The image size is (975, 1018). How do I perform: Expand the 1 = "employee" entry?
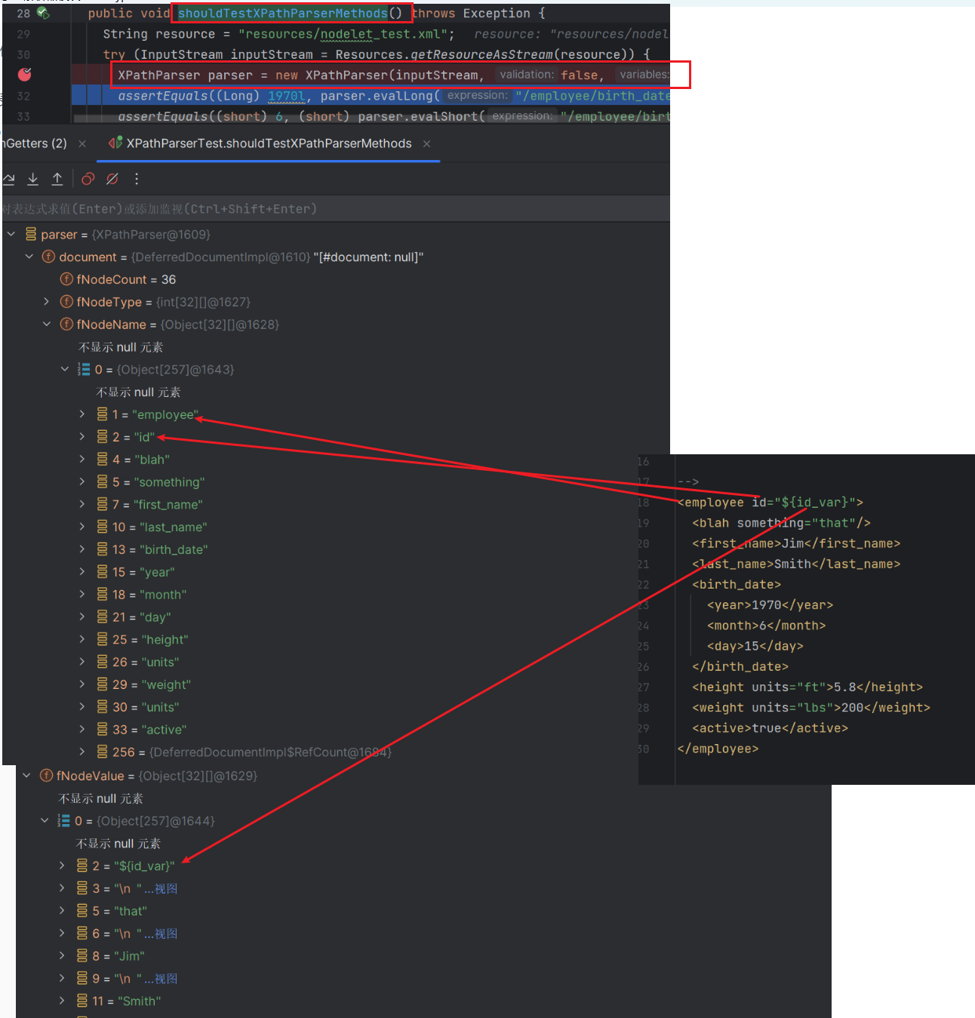coord(82,414)
